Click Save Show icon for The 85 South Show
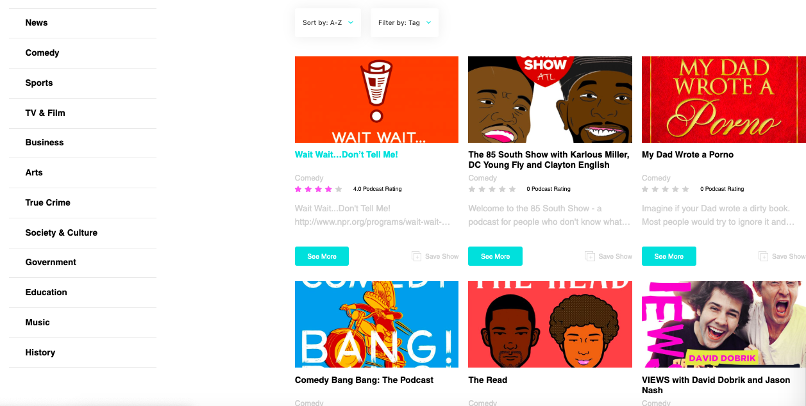The width and height of the screenshot is (806, 406). (x=590, y=256)
